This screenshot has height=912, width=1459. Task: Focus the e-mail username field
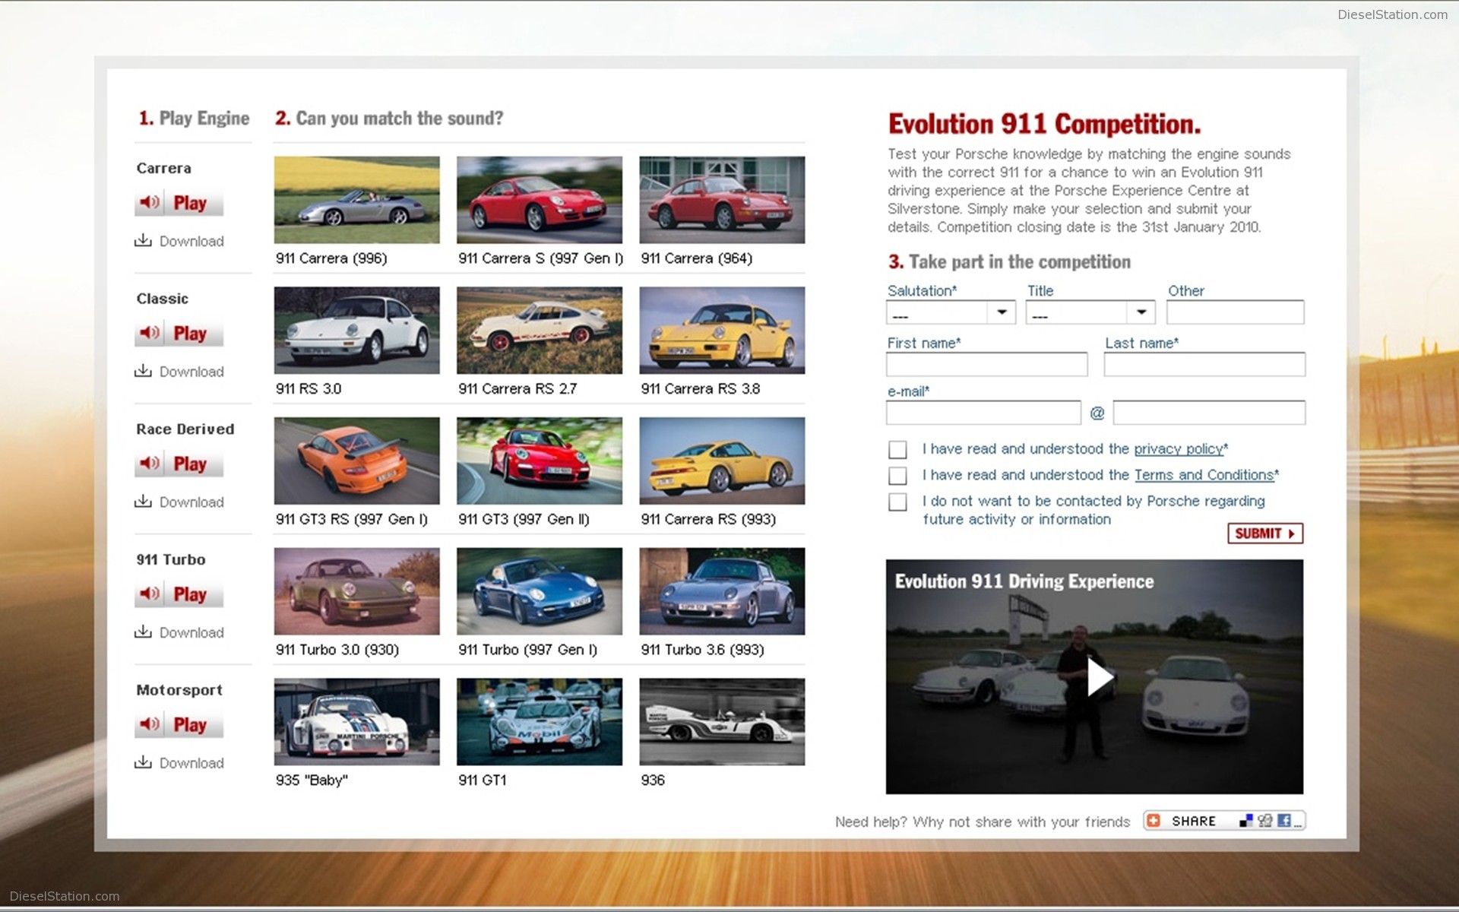click(x=983, y=413)
